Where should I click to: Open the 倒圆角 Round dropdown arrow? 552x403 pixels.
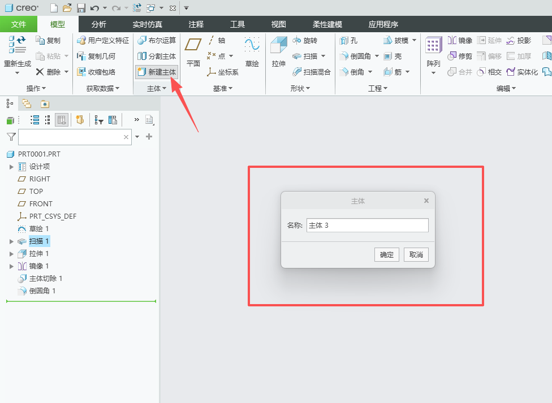[377, 56]
